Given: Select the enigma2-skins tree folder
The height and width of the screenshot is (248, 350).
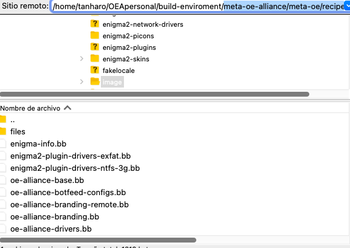Looking at the screenshot, I should click(126, 59).
